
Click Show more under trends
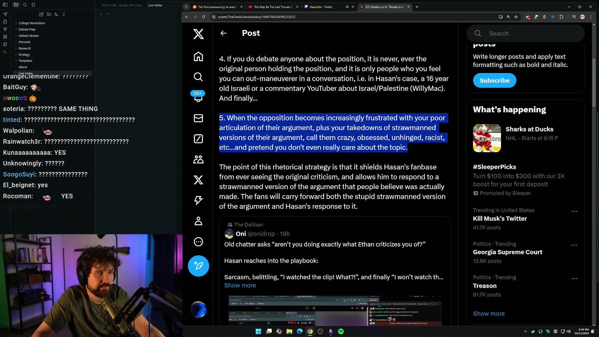coord(489,314)
